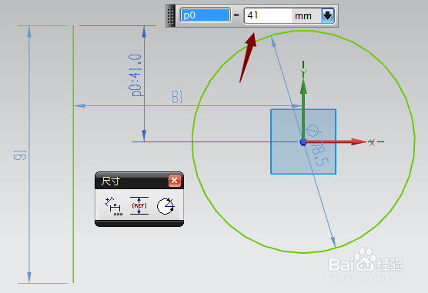Select the sketch dimensions mode icon
Viewport: 428px width, 293px height.
point(113,206)
